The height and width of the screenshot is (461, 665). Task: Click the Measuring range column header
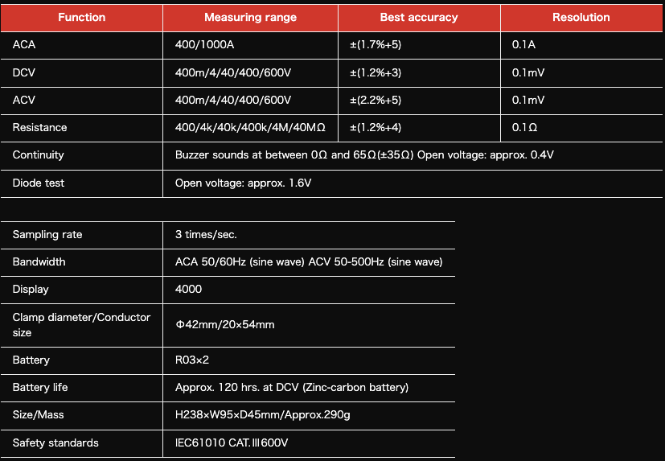click(250, 17)
